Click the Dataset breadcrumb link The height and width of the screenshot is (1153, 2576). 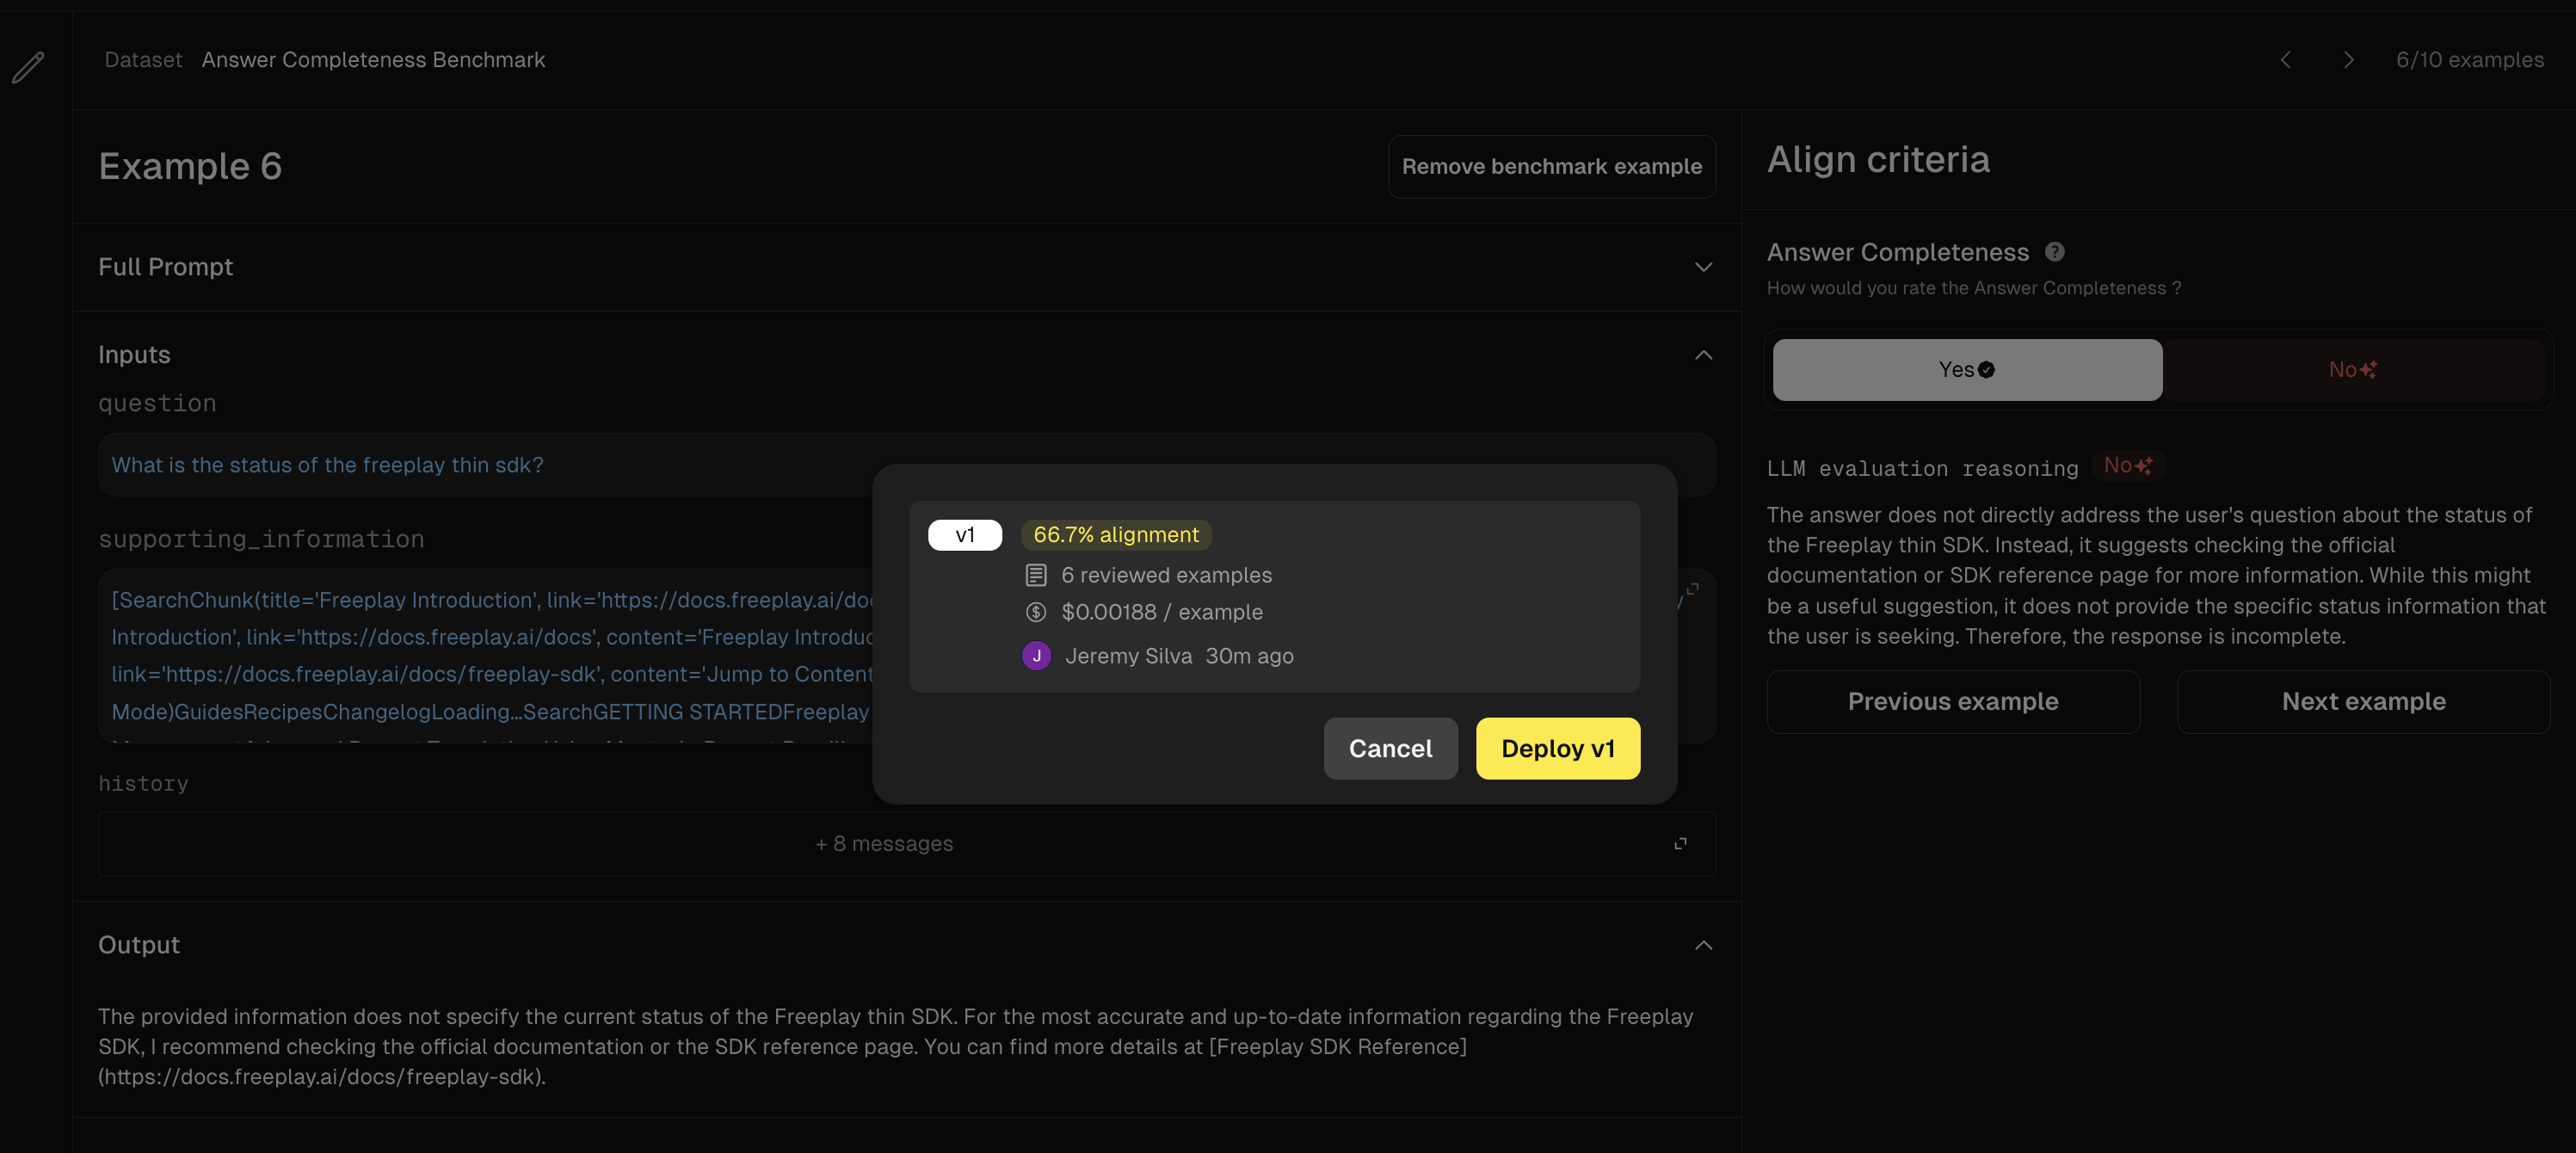[x=143, y=60]
